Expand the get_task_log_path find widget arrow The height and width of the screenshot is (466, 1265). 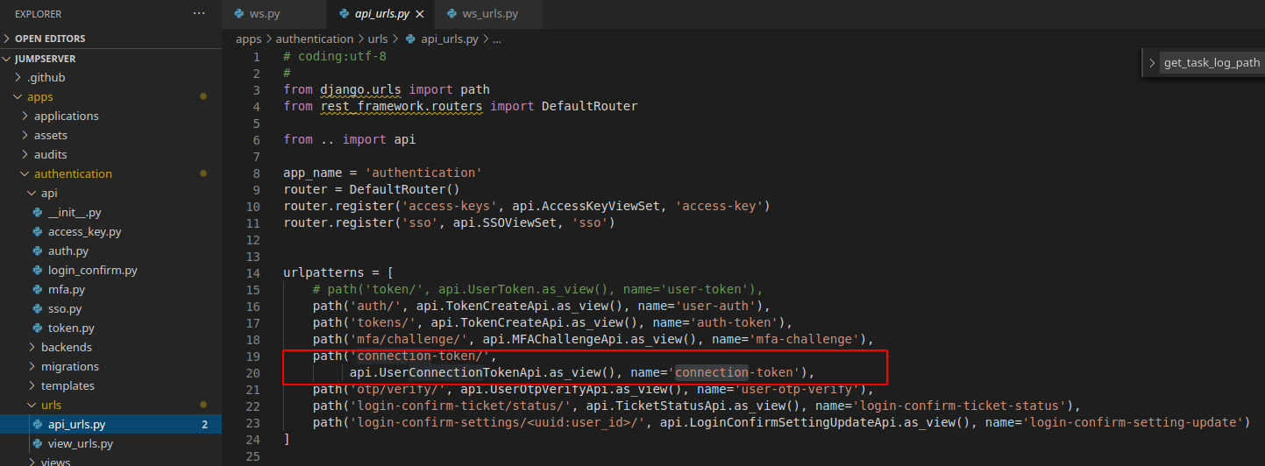(x=1152, y=63)
